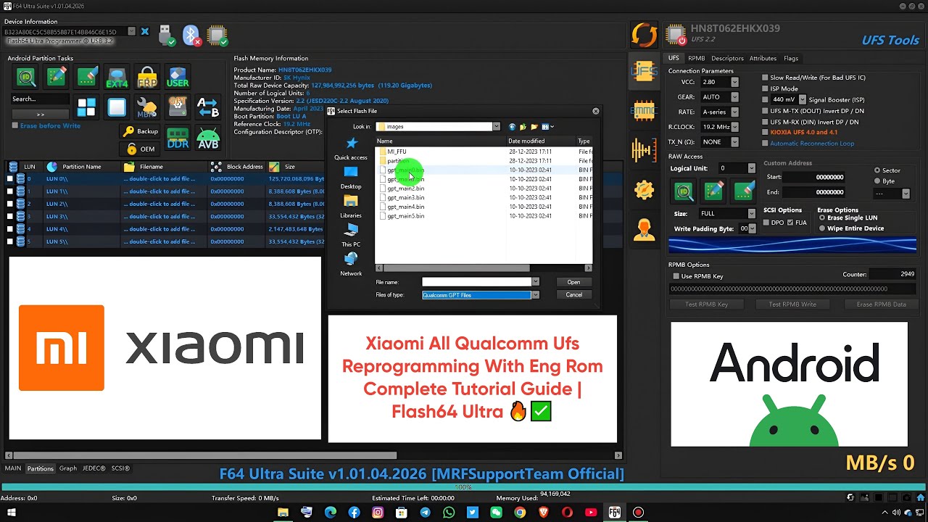This screenshot has height=522, width=928.
Task: Click the Bluetooth status icon
Action: 191,34
